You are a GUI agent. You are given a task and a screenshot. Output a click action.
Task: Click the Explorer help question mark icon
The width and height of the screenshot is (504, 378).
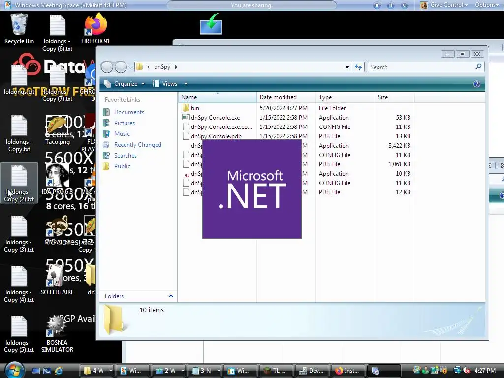point(476,84)
